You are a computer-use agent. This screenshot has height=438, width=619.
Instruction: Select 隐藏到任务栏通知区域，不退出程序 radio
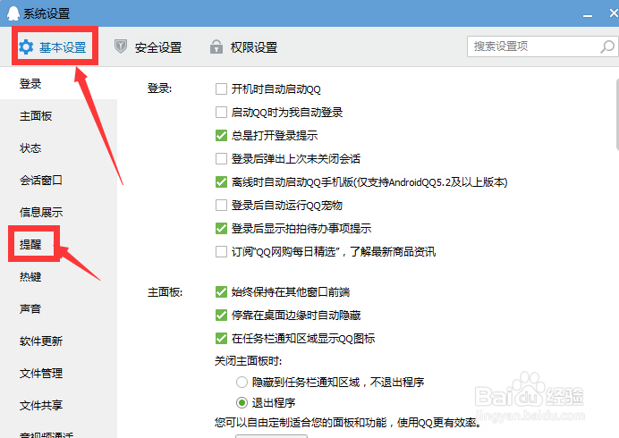tap(242, 382)
